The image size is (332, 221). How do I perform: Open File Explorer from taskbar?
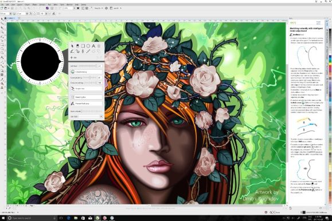click(x=76, y=218)
